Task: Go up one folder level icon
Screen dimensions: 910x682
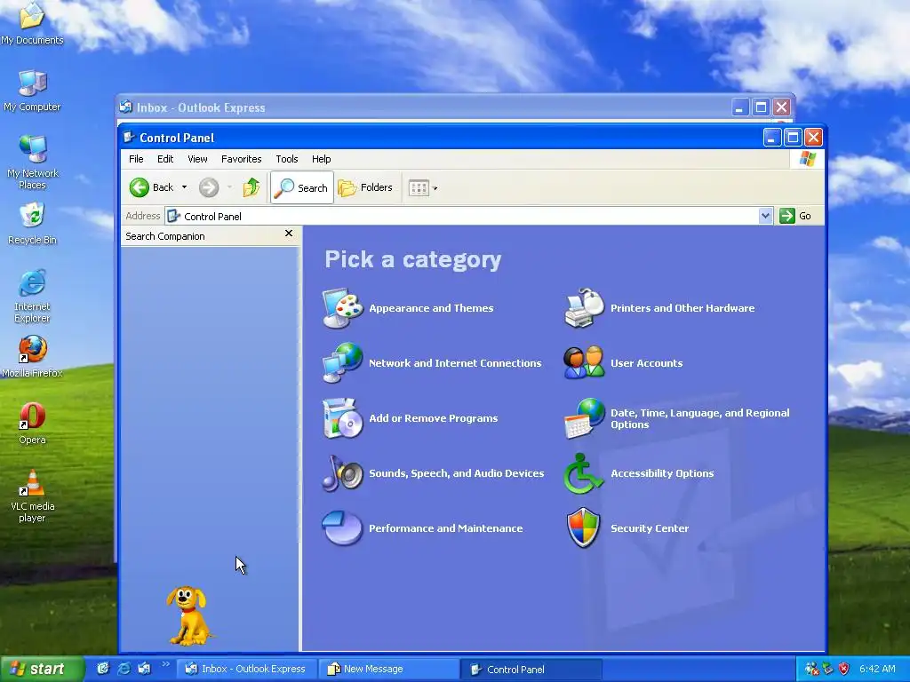Action: 251,187
